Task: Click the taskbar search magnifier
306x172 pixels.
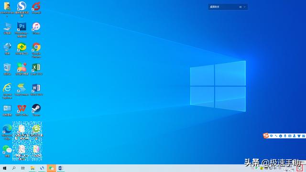Action: coord(14,168)
